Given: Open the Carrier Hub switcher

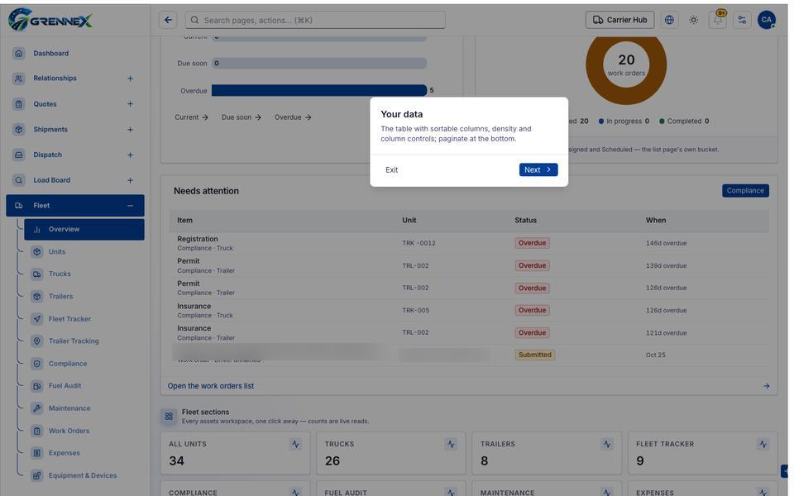Looking at the screenshot, I should click(619, 20).
